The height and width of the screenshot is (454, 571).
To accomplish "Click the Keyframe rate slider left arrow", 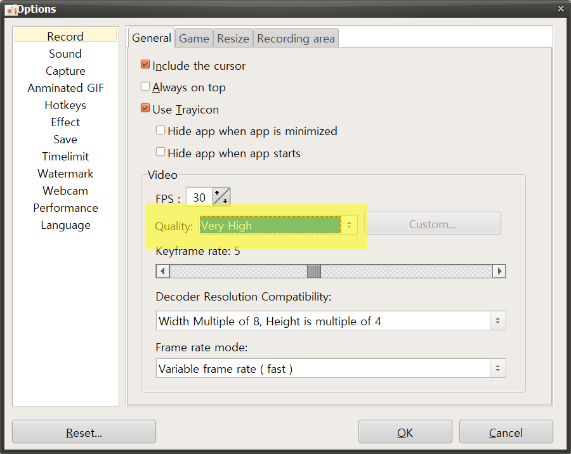I will 163,271.
